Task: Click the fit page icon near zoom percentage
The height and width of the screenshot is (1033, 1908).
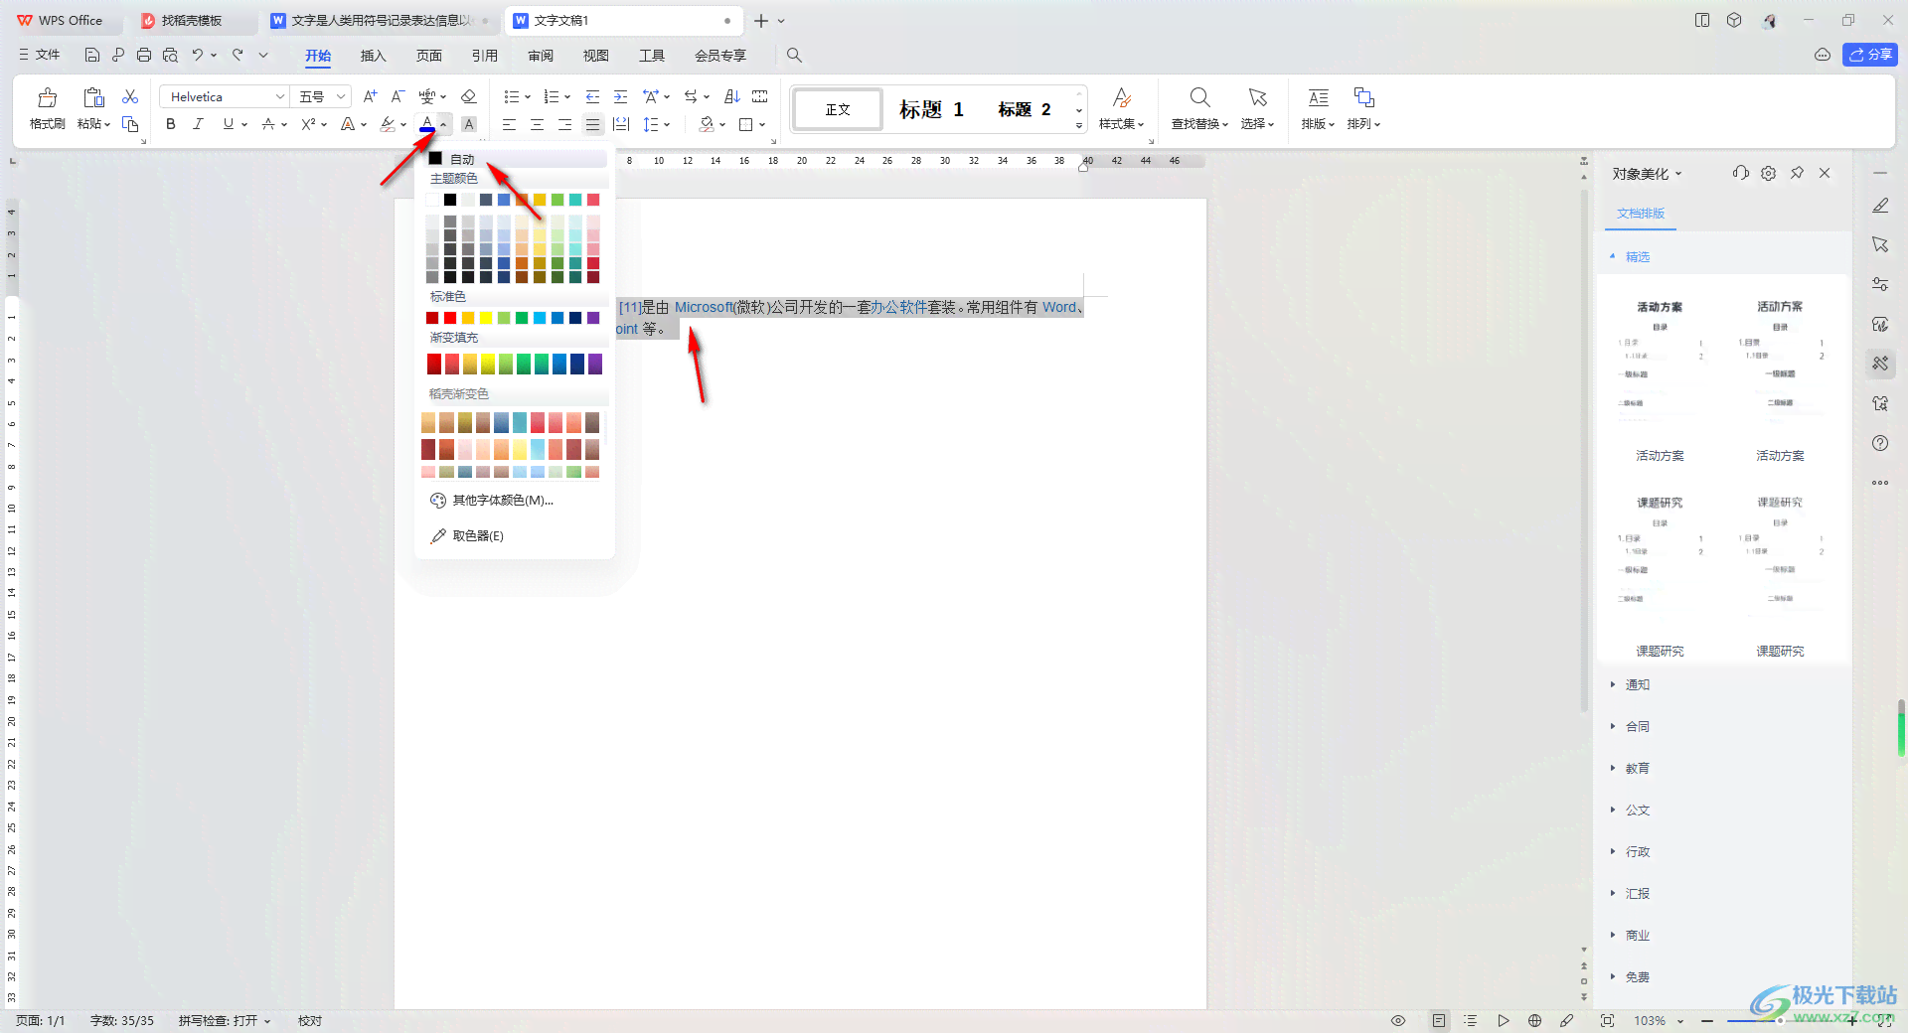Action: point(1607,1020)
